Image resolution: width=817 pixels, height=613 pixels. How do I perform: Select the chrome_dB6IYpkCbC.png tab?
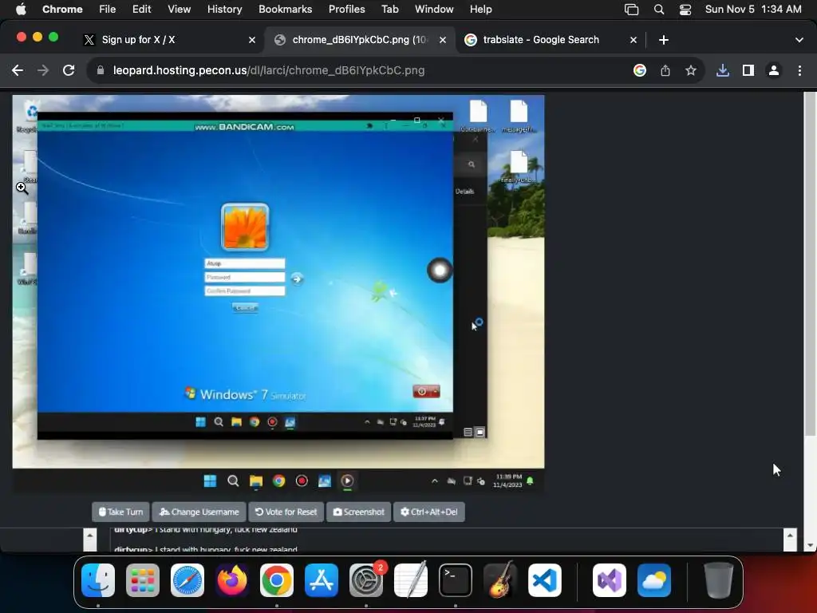click(360, 40)
